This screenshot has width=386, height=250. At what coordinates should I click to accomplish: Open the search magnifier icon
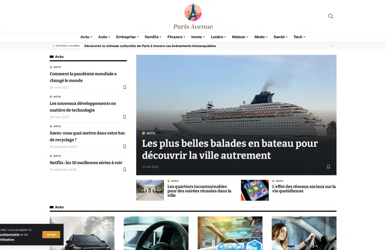pos(330,16)
